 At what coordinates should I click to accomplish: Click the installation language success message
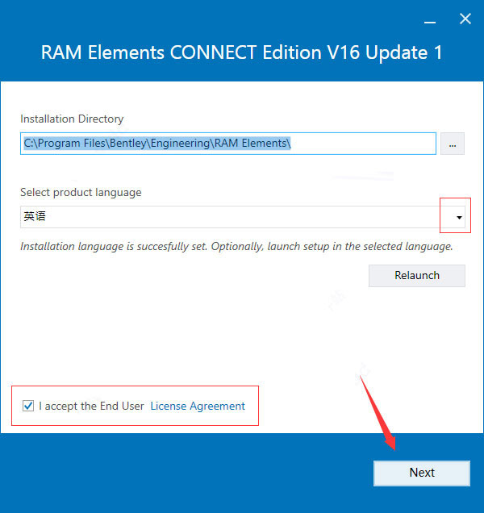[x=236, y=246]
